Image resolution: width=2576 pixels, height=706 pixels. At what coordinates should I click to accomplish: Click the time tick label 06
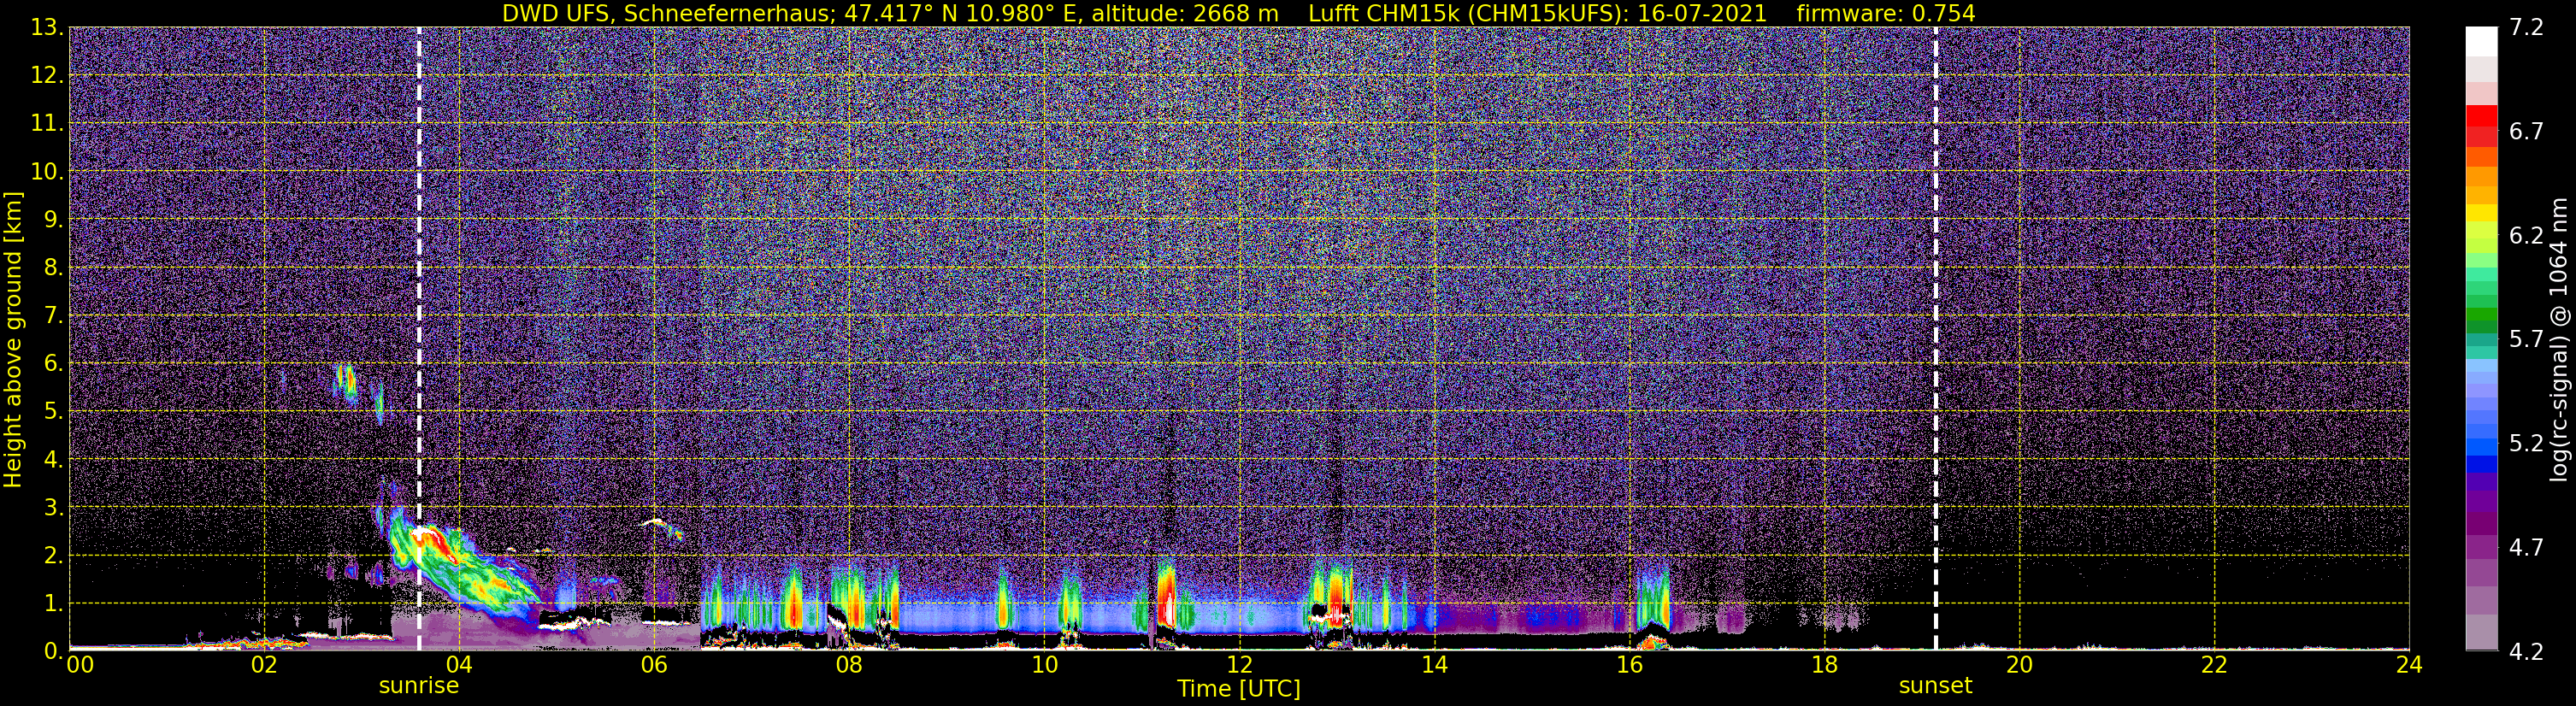coord(654,666)
